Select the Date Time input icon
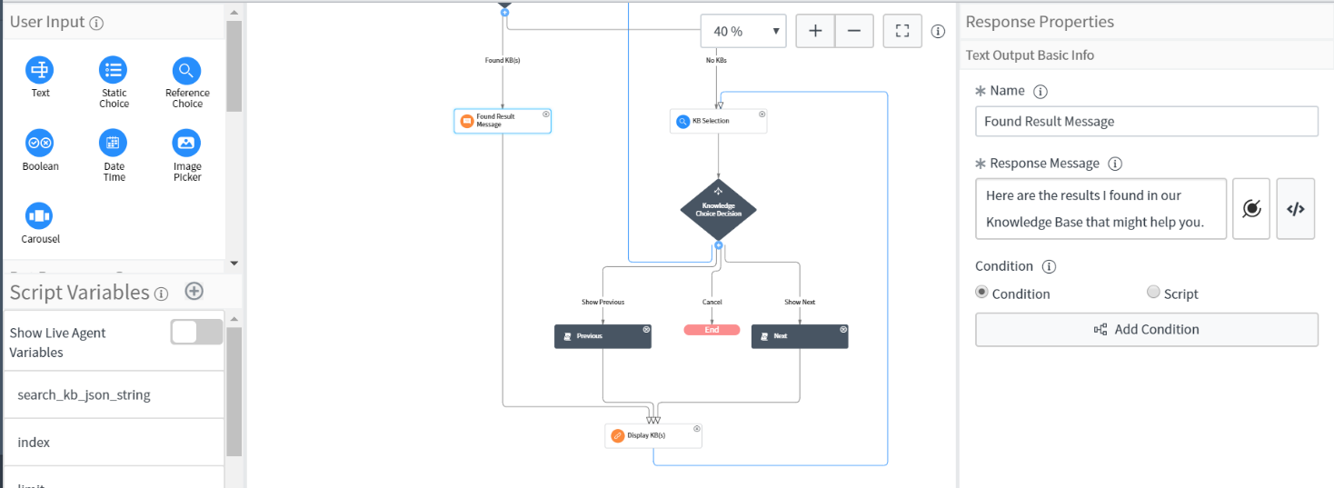 (x=114, y=143)
